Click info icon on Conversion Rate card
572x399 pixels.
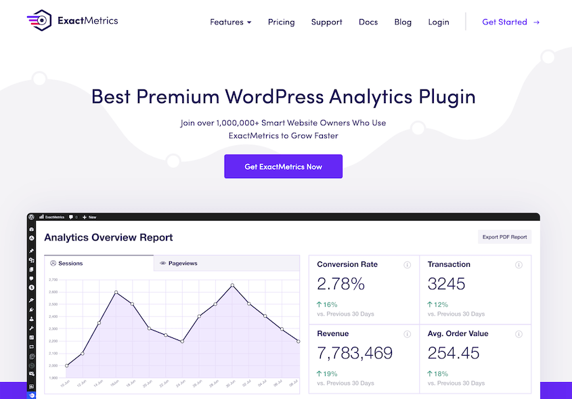(407, 265)
